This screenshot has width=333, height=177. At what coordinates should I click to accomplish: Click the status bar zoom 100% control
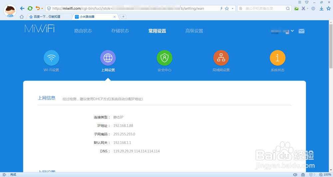[x=325, y=175]
